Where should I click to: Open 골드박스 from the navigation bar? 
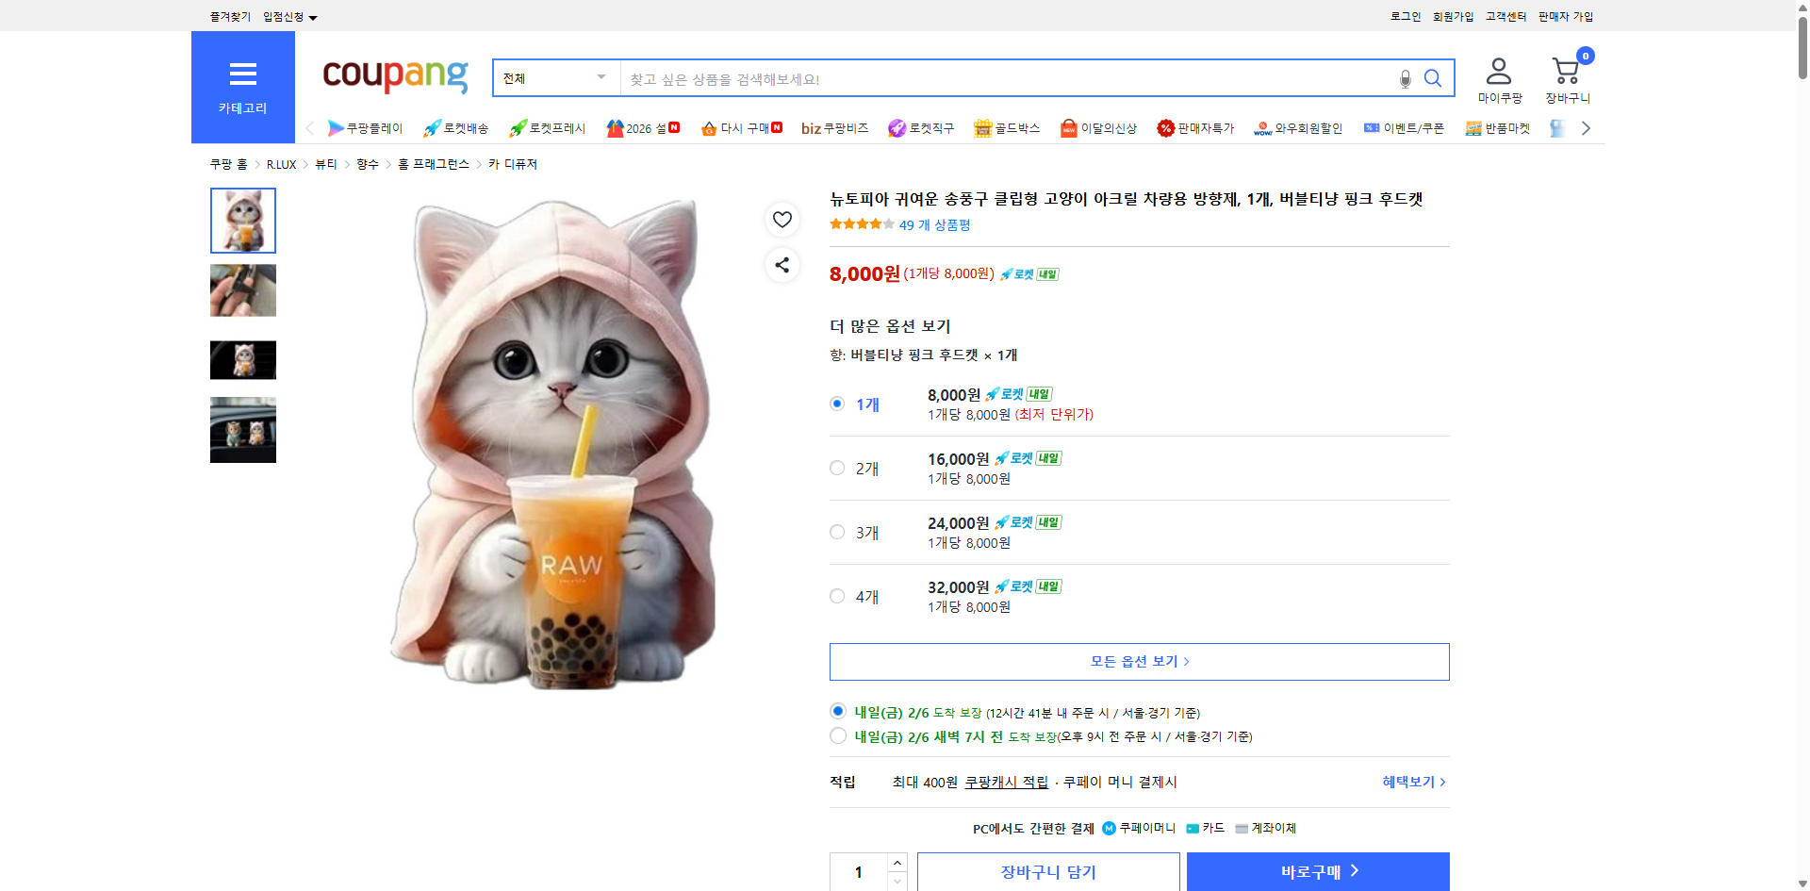(1008, 128)
